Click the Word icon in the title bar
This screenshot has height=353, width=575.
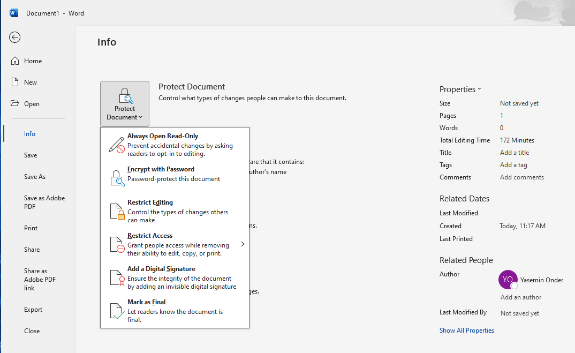coord(13,12)
